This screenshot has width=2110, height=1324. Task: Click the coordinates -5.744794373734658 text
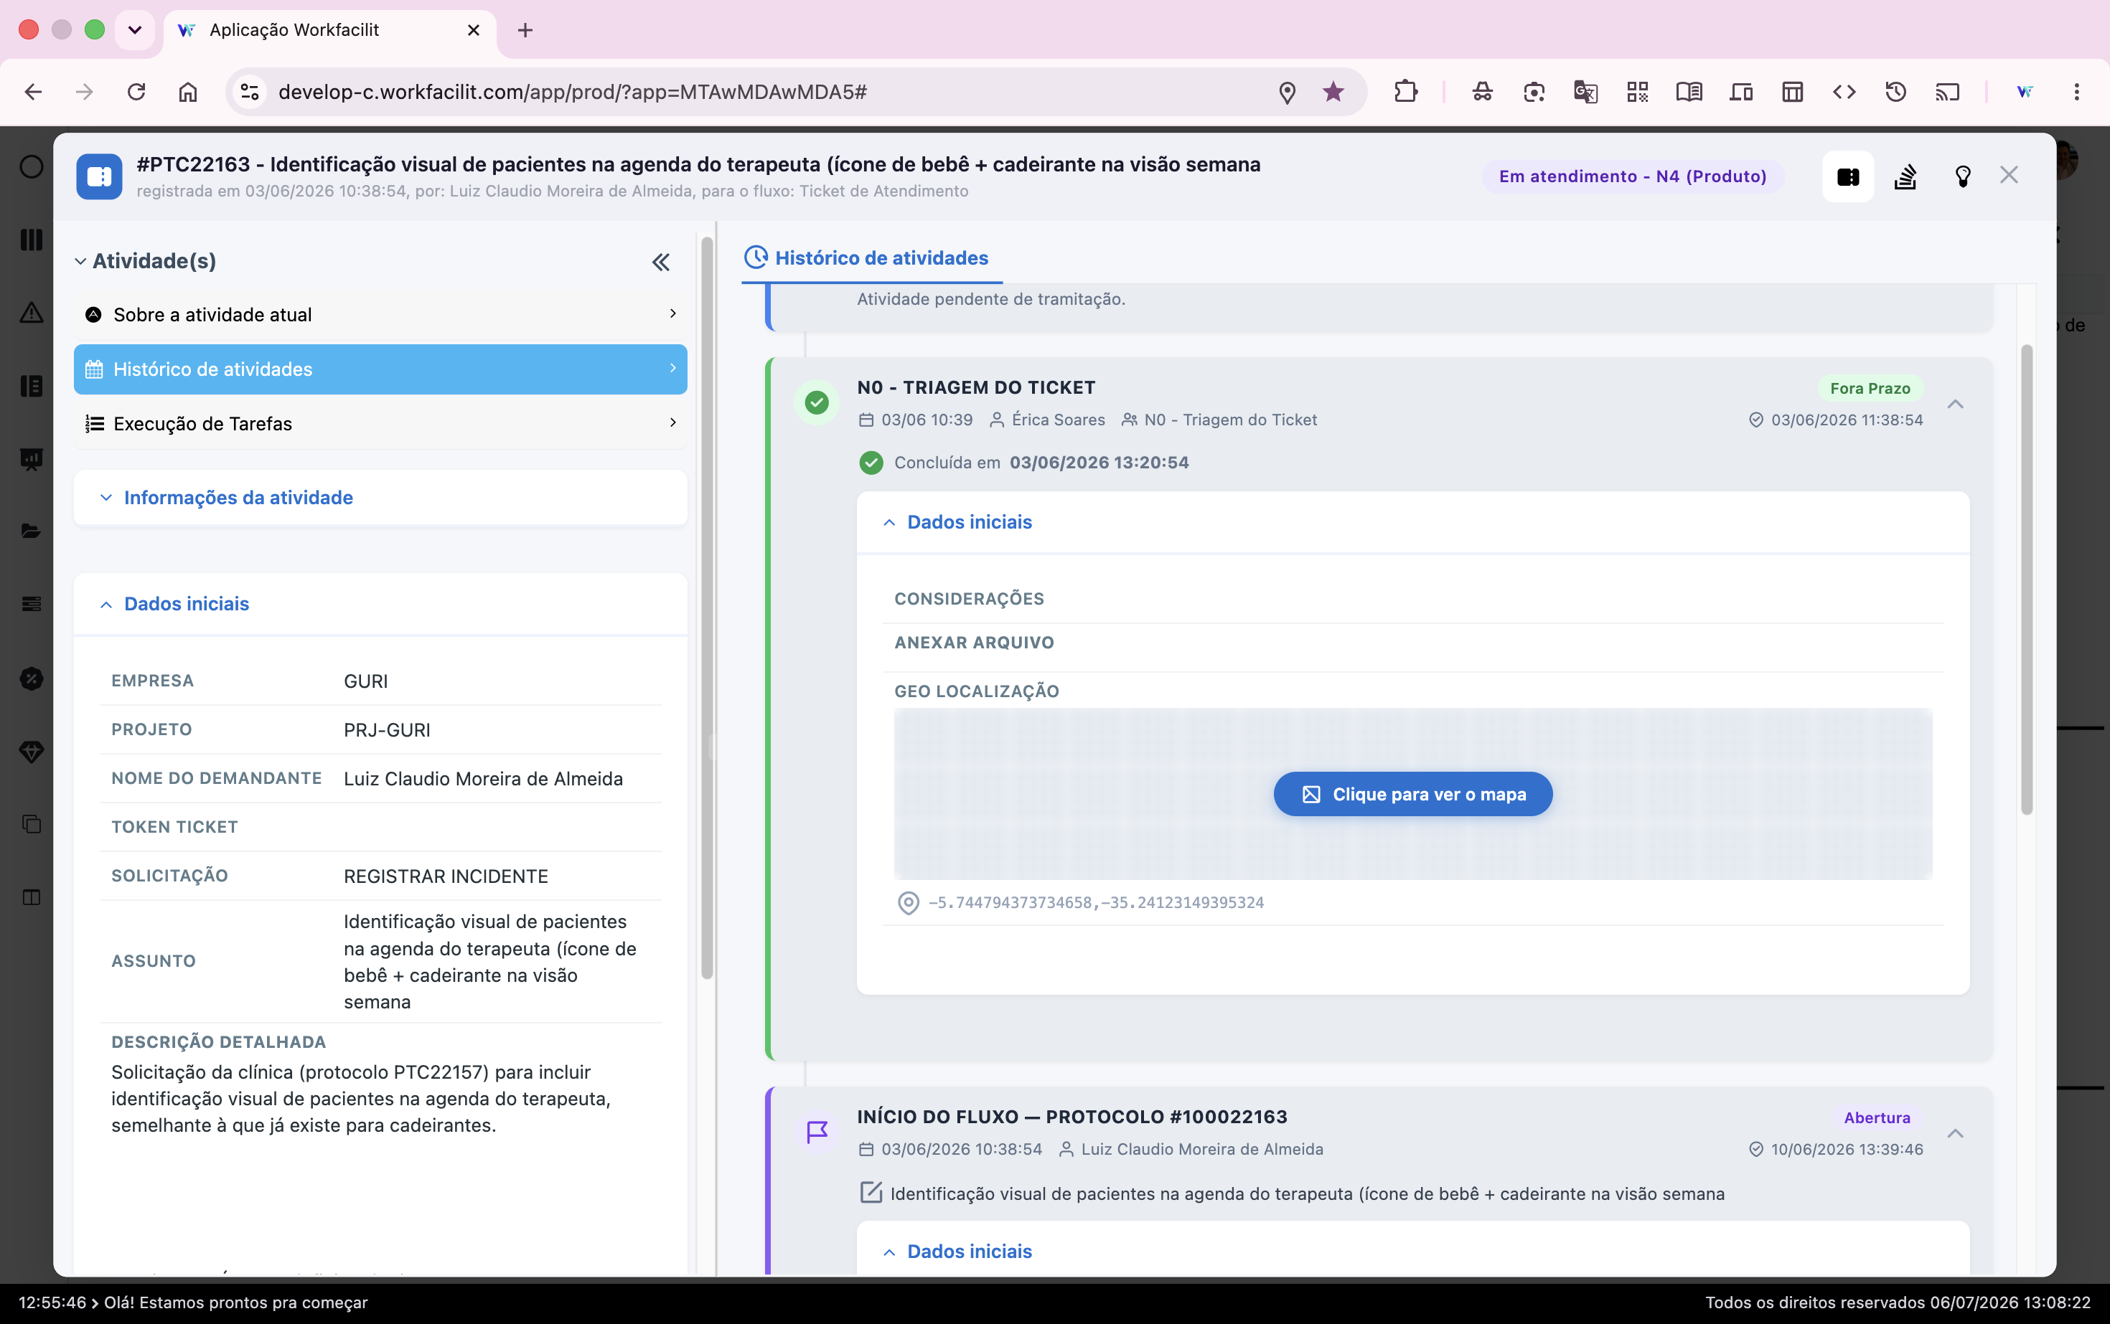(1096, 903)
